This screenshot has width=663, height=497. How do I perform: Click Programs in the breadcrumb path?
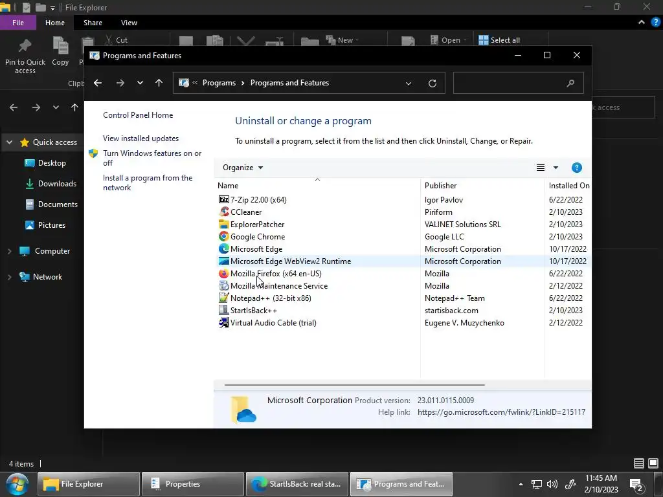(x=219, y=83)
